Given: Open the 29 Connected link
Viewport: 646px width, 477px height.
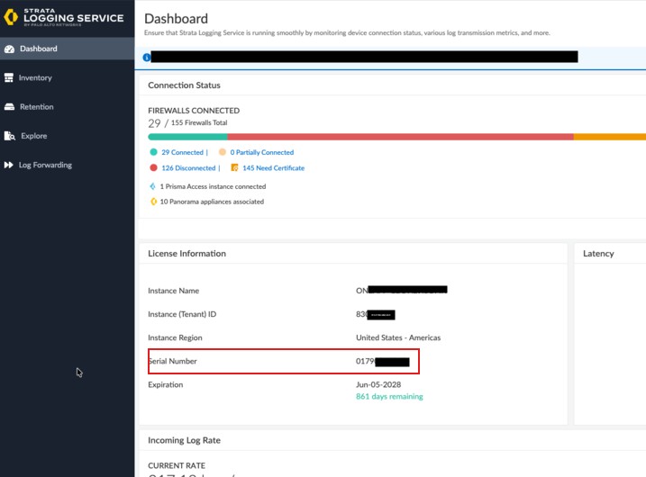Looking at the screenshot, I should (183, 152).
